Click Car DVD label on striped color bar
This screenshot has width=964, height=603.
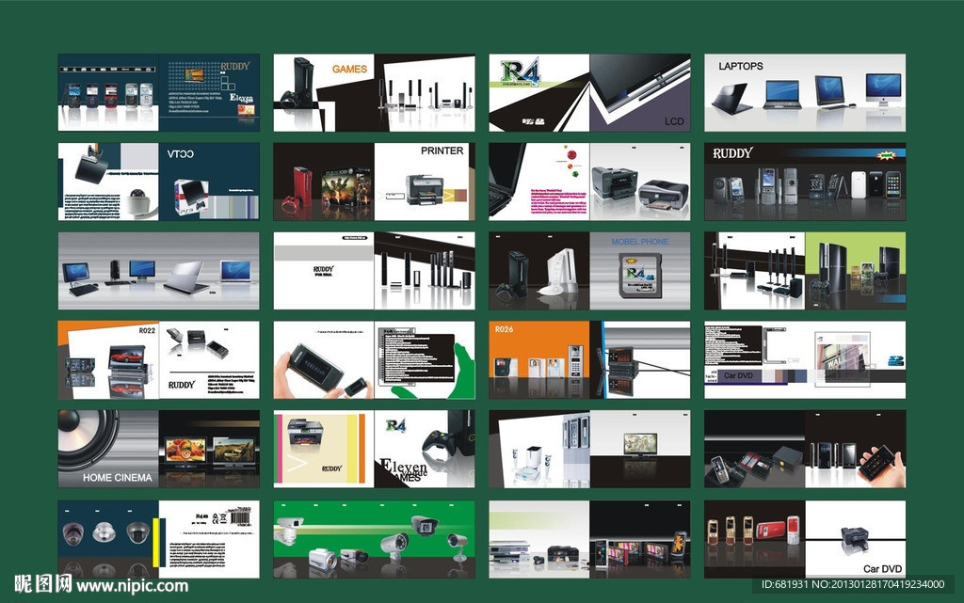tap(738, 375)
